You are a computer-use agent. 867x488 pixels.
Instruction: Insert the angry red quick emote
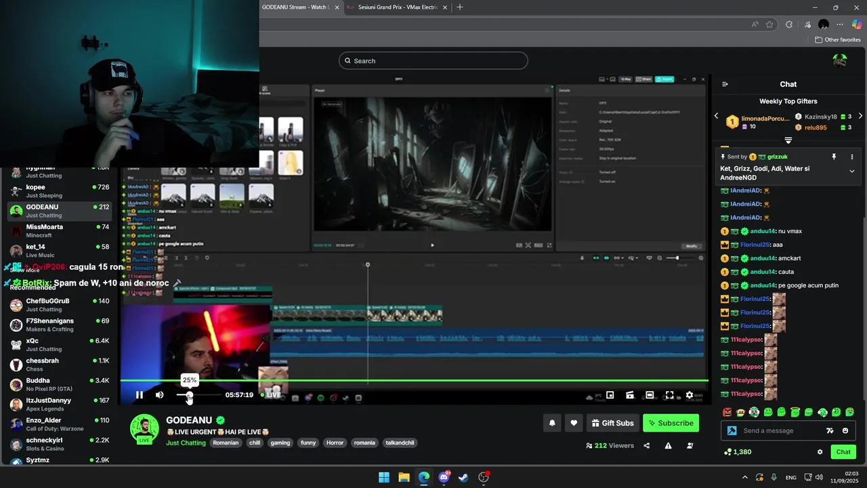coord(727,412)
